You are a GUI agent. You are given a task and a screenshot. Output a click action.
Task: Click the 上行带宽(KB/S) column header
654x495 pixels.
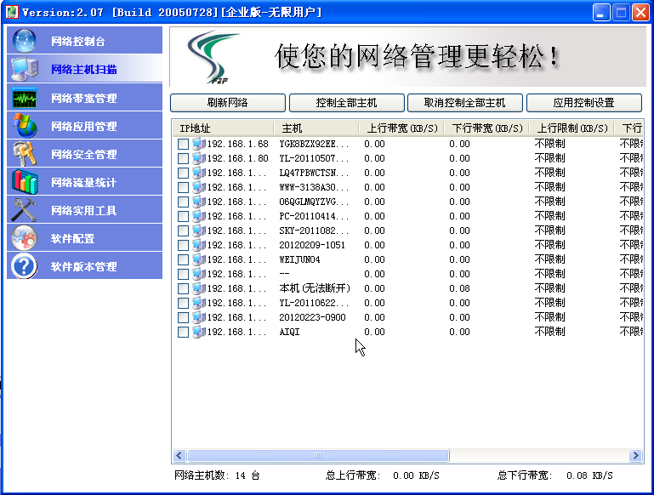point(401,128)
